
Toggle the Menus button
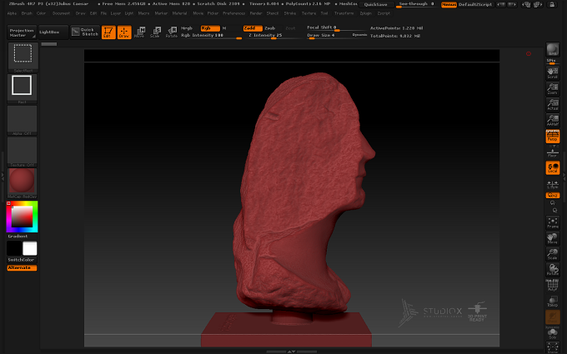click(x=449, y=5)
